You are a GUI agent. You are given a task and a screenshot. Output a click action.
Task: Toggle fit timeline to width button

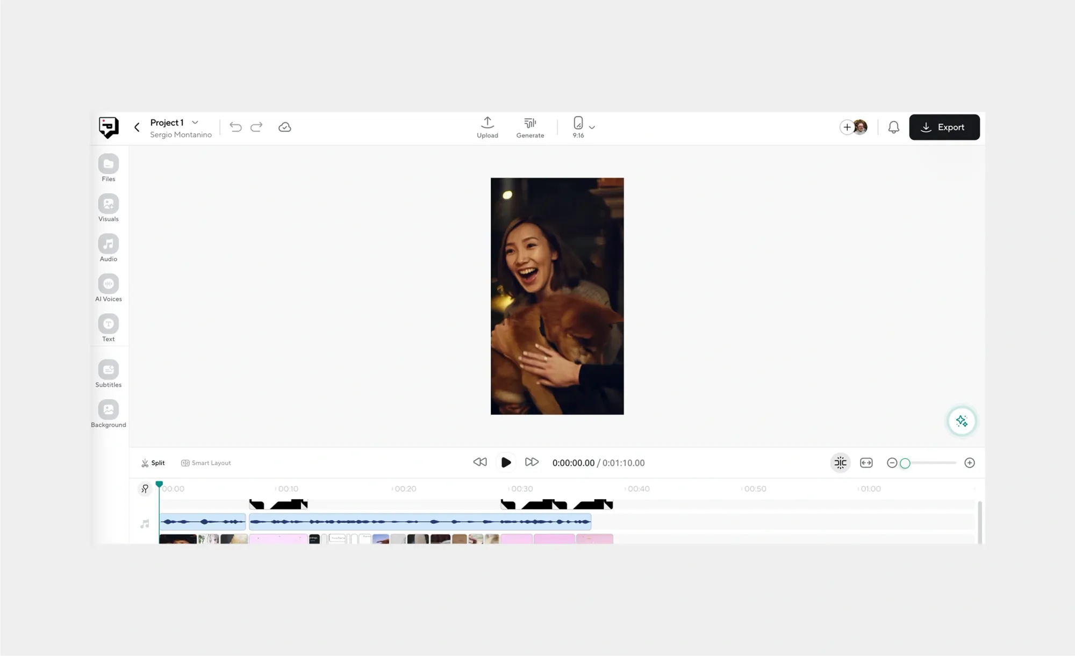coord(866,463)
